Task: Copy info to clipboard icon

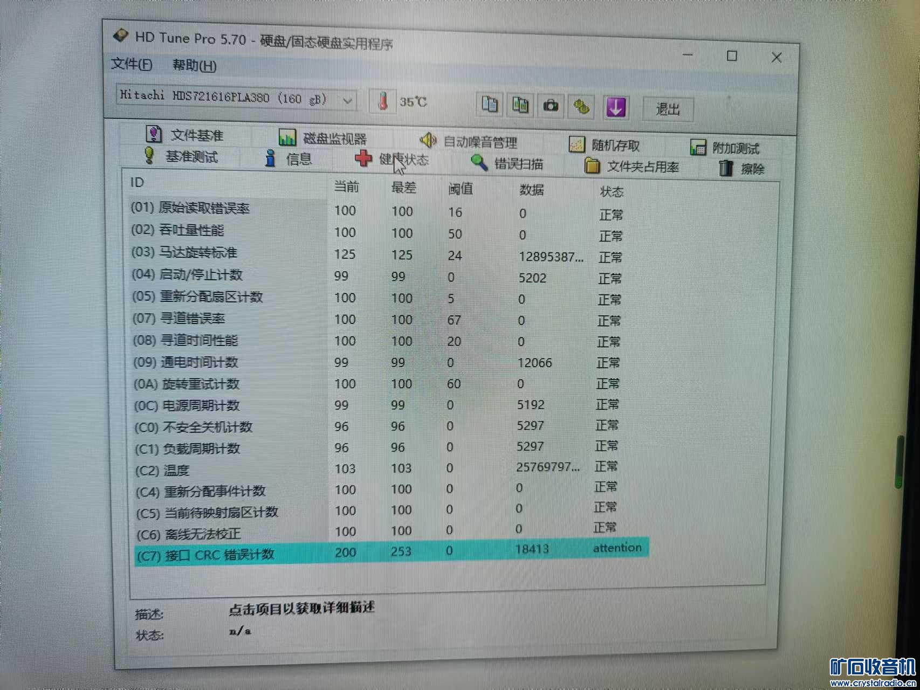Action: coord(490,104)
